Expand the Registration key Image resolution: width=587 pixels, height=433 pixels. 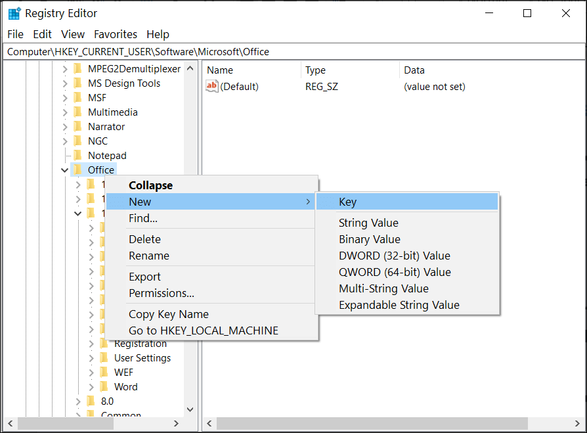91,344
